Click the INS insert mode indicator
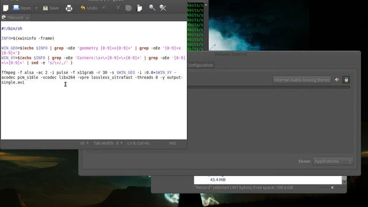This screenshot has height=207, width=368. coord(172,143)
